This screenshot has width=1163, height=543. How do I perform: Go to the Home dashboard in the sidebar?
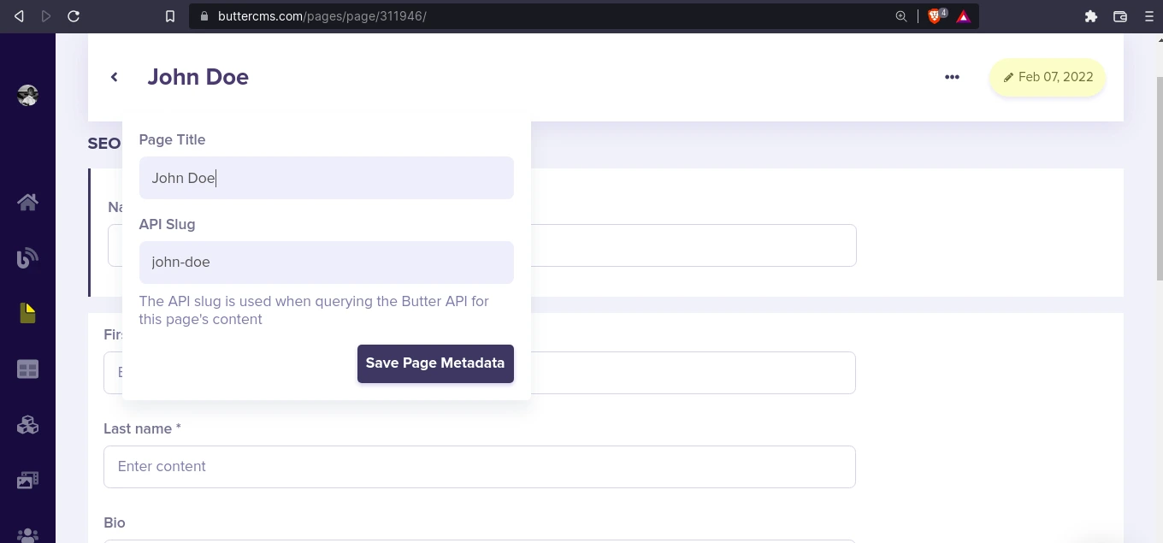tap(27, 202)
